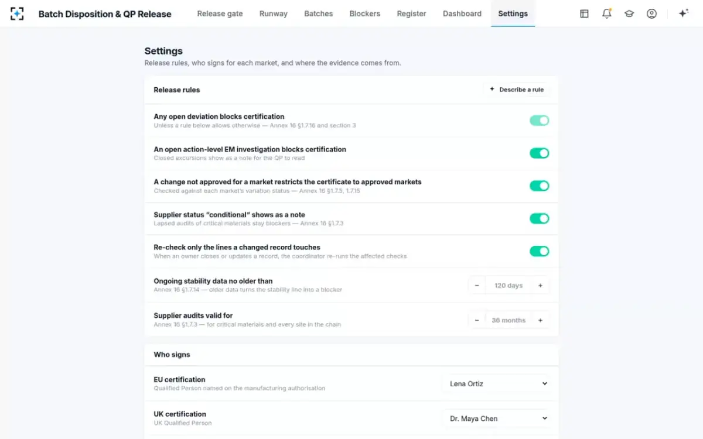Click the UK certification label

click(x=180, y=414)
